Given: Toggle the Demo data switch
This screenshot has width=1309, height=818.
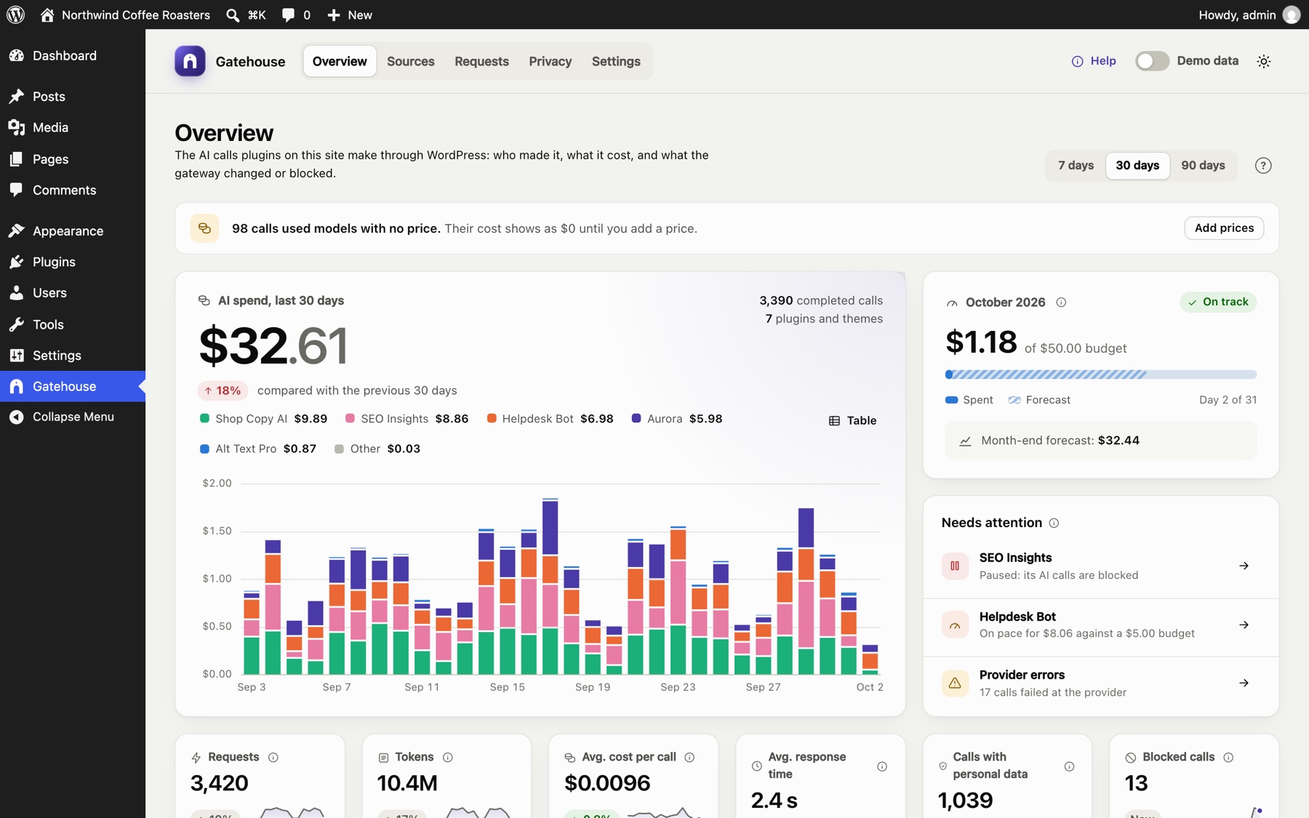Looking at the screenshot, I should pos(1152,61).
